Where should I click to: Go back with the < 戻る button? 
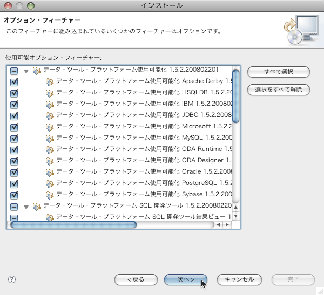[x=136, y=279]
